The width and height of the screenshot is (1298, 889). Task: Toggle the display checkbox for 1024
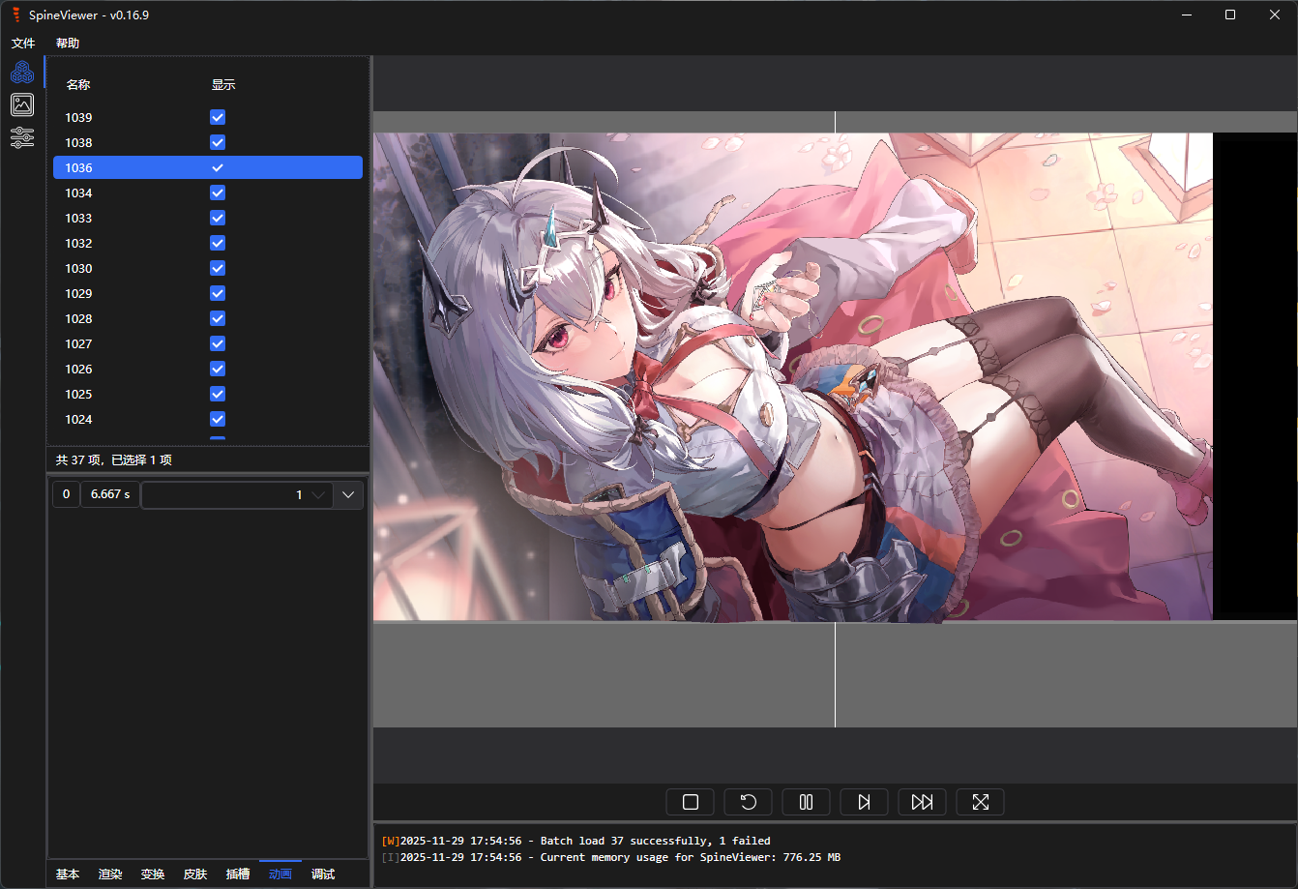(218, 419)
